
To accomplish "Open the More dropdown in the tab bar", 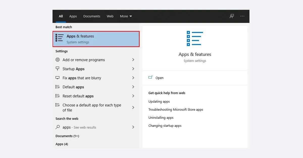I will tap(126, 16).
